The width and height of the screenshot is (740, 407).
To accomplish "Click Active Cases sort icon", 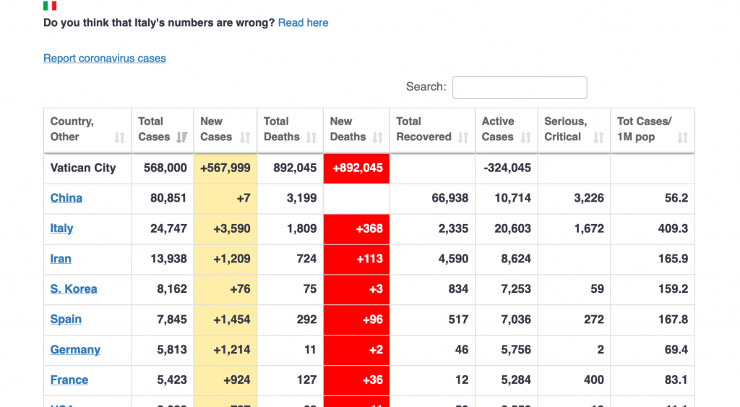I will 525,137.
